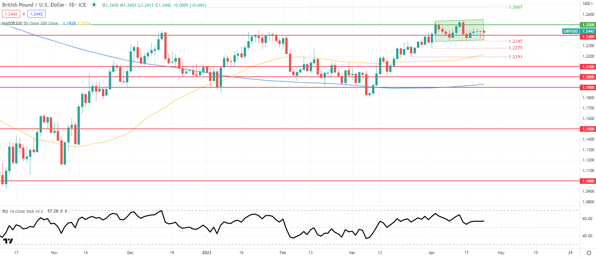This screenshot has width=596, height=257.
Task: Click the close price C1.2442 value
Action: pos(163,5)
